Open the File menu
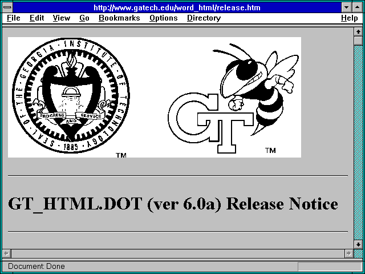The width and height of the screenshot is (365, 274). coord(14,18)
